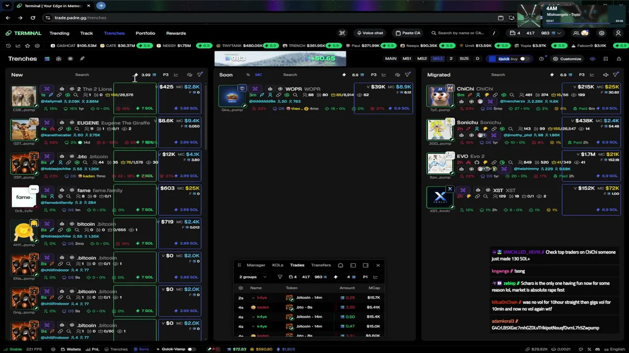Open the recent history icon under the Terminal logo
Image resolution: width=629 pixels, height=353 pixels.
(x=8, y=46)
